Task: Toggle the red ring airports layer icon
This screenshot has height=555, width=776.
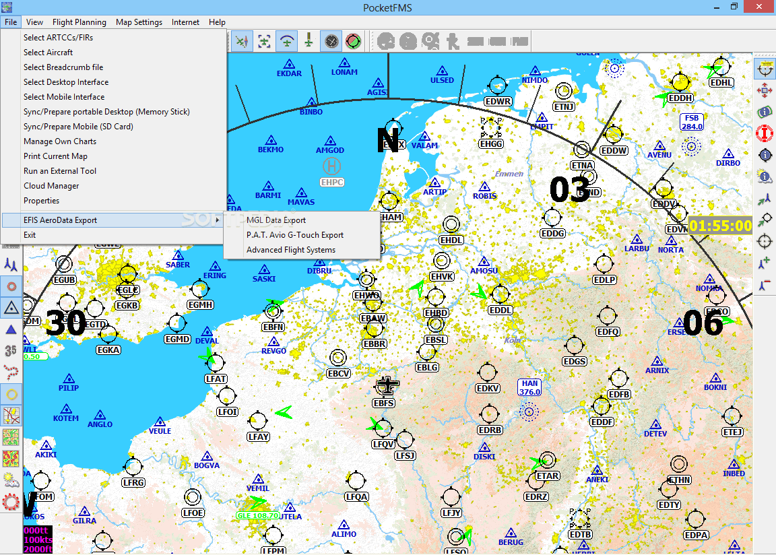Action: (x=11, y=286)
